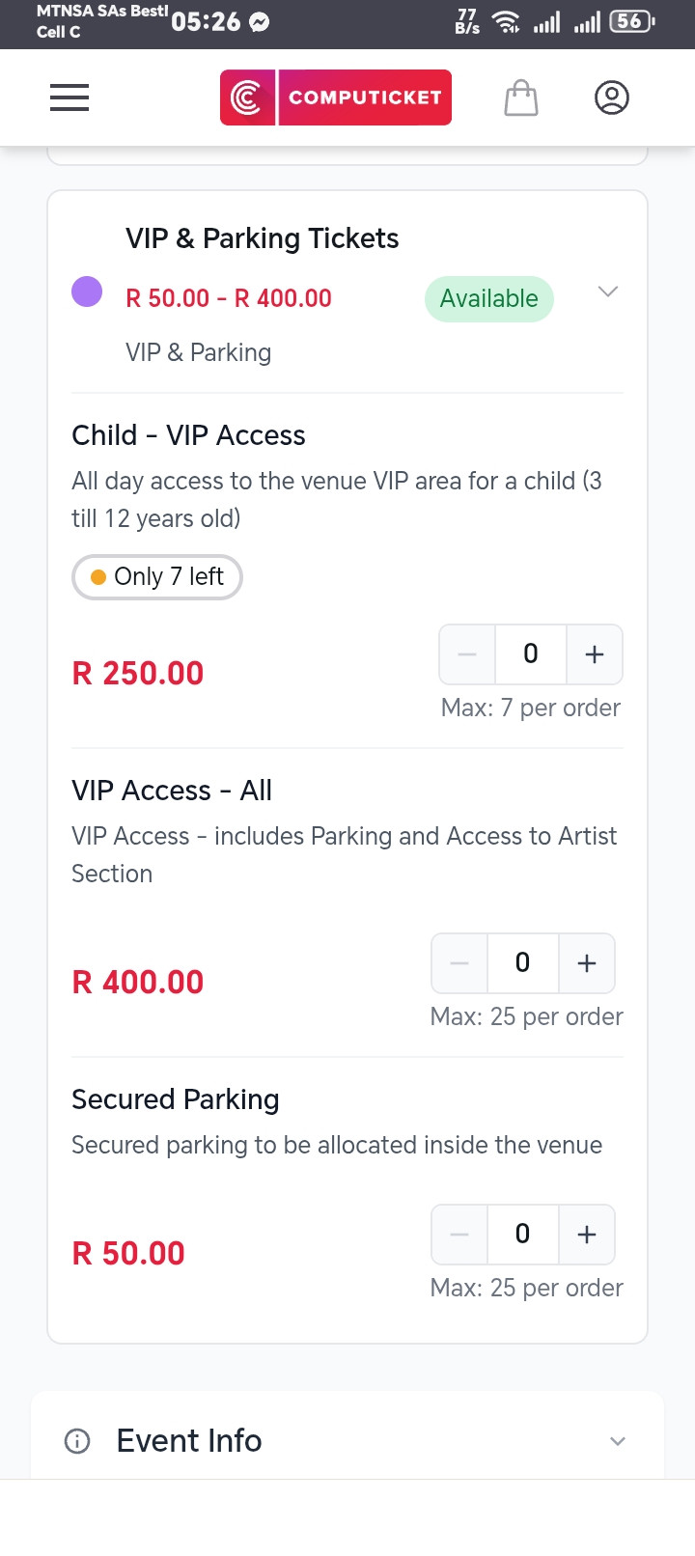Add one VIP Access - All ticket
This screenshot has width=695, height=1556.
pos(586,963)
